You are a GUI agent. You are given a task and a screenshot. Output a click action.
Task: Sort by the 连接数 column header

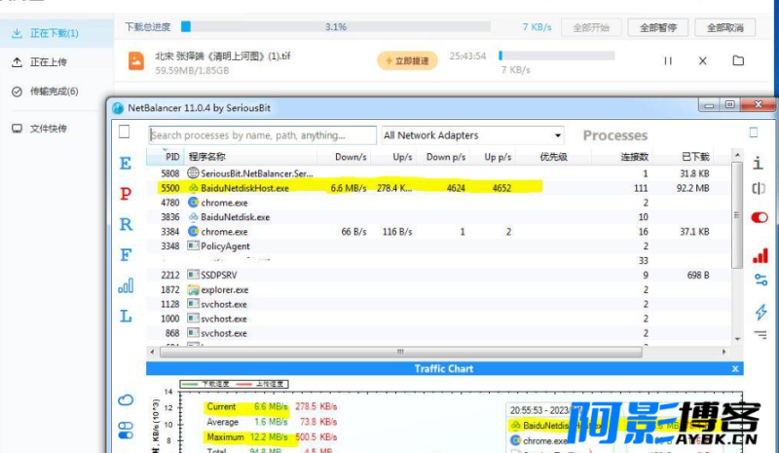point(621,157)
